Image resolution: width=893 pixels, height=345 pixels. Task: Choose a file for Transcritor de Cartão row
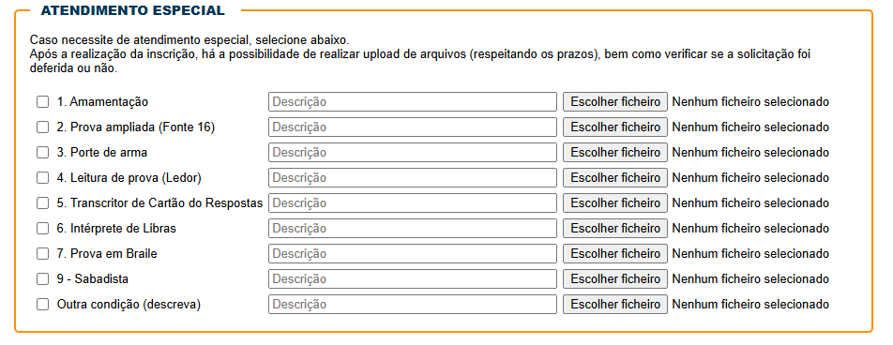point(615,203)
